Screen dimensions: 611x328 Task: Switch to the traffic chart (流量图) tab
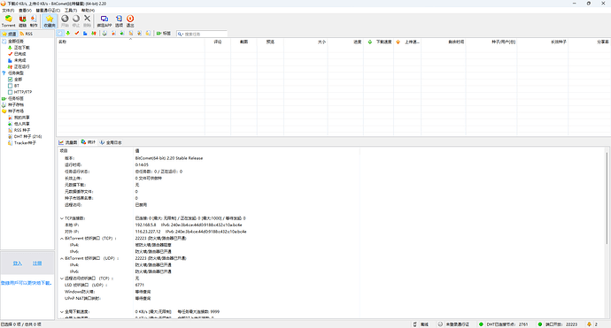point(68,142)
